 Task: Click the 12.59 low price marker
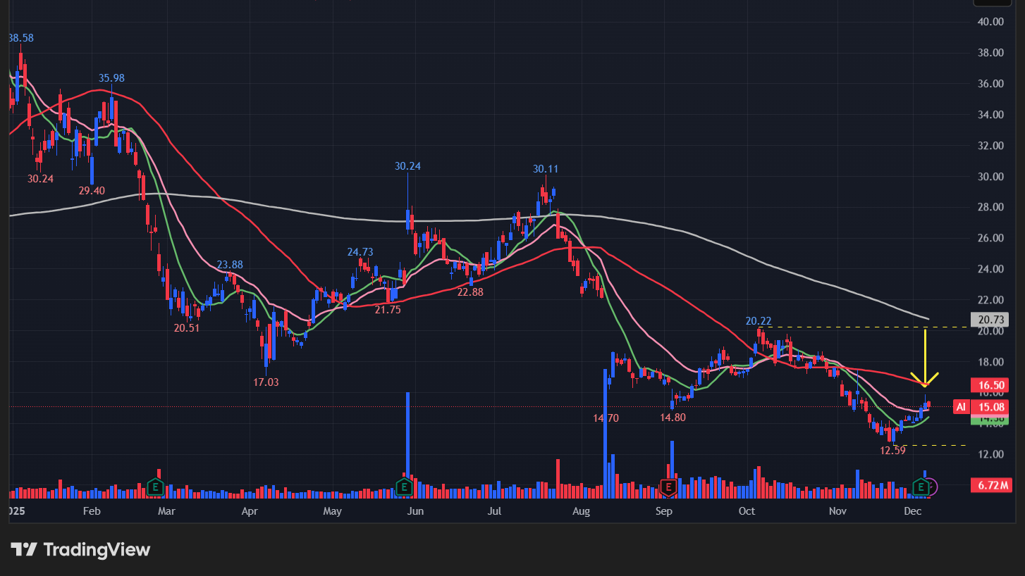892,451
